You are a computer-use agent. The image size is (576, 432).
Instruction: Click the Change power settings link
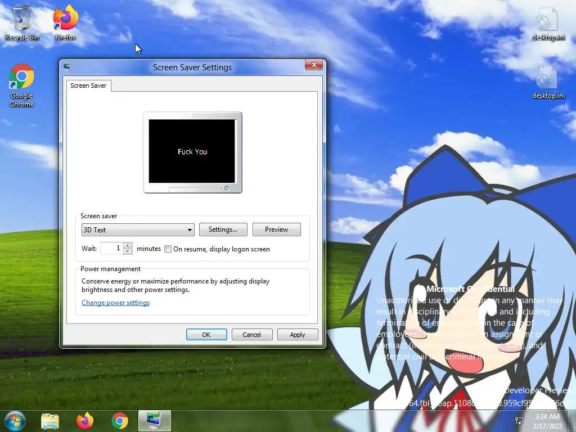click(116, 303)
